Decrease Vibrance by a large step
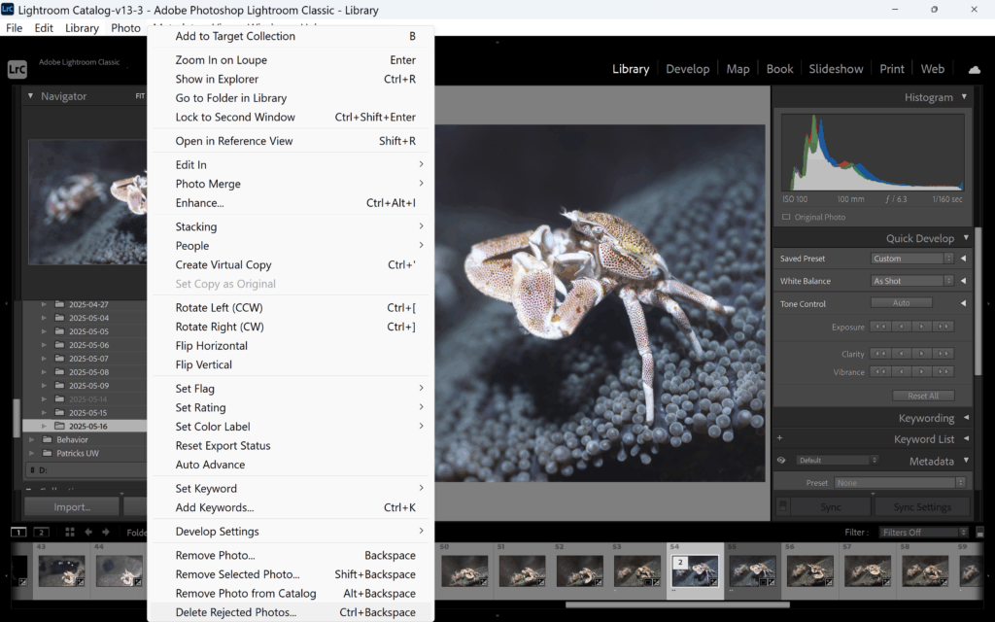The width and height of the screenshot is (995, 622). pyautogui.click(x=880, y=371)
